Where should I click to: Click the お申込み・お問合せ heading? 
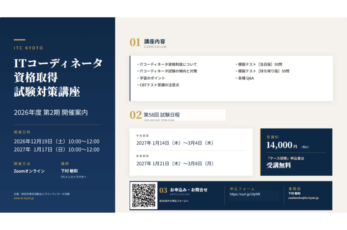tap(189, 190)
